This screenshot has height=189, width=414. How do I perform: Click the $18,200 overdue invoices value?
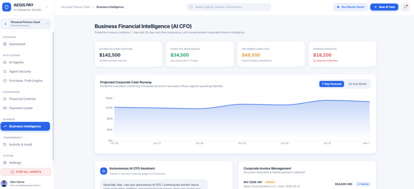point(322,55)
